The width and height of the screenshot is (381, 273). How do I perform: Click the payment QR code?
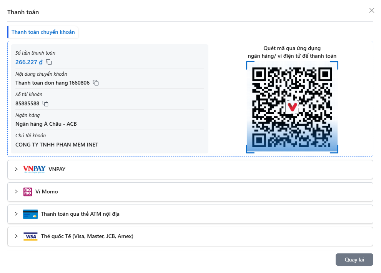(x=292, y=107)
